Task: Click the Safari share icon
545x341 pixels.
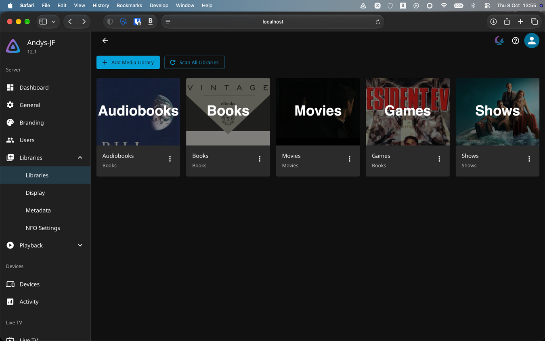Action: tap(507, 22)
